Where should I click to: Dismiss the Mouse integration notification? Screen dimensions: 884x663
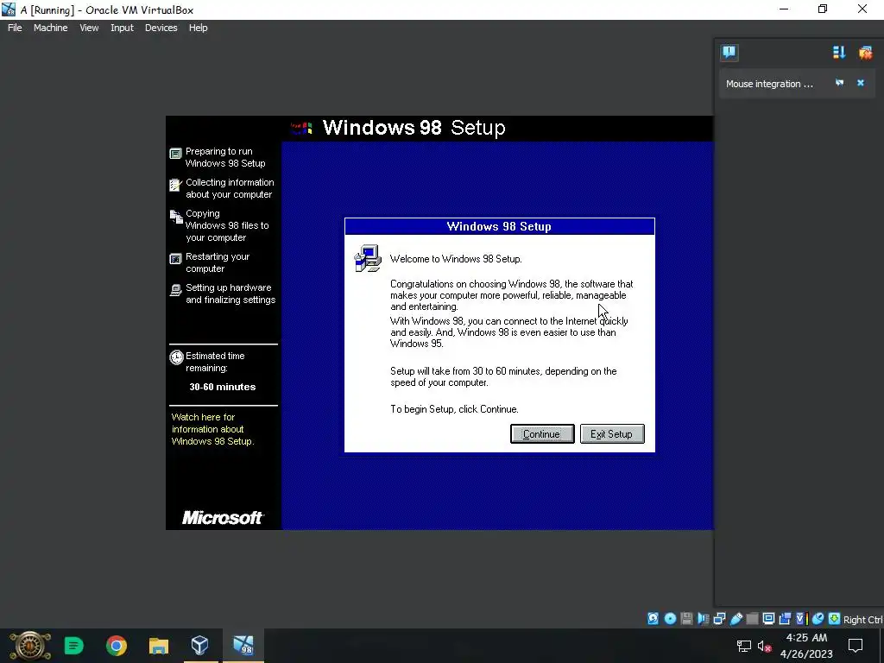coord(861,83)
